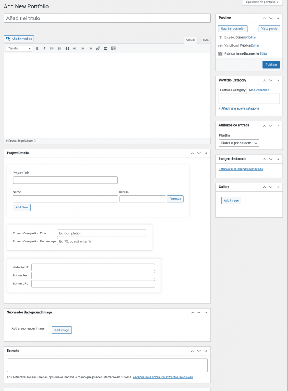The height and width of the screenshot is (391, 288).
Task: Open the Plantilla por defecto dropdown
Action: (x=239, y=143)
